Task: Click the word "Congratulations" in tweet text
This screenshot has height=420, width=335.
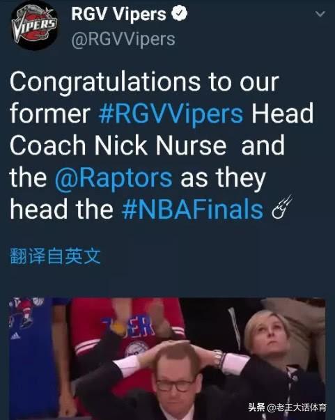Action: (105, 83)
